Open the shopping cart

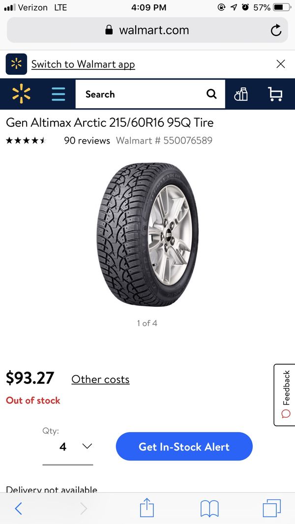[275, 94]
